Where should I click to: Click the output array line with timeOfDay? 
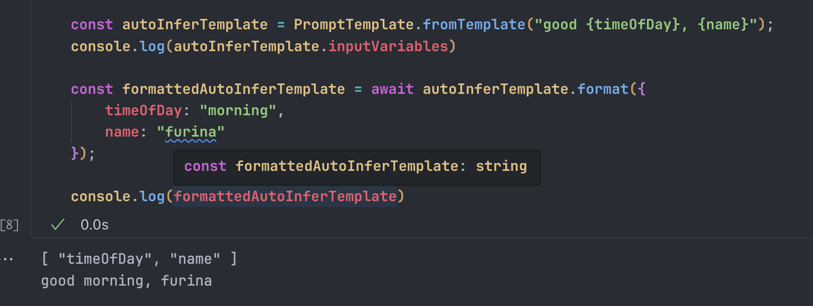139,259
